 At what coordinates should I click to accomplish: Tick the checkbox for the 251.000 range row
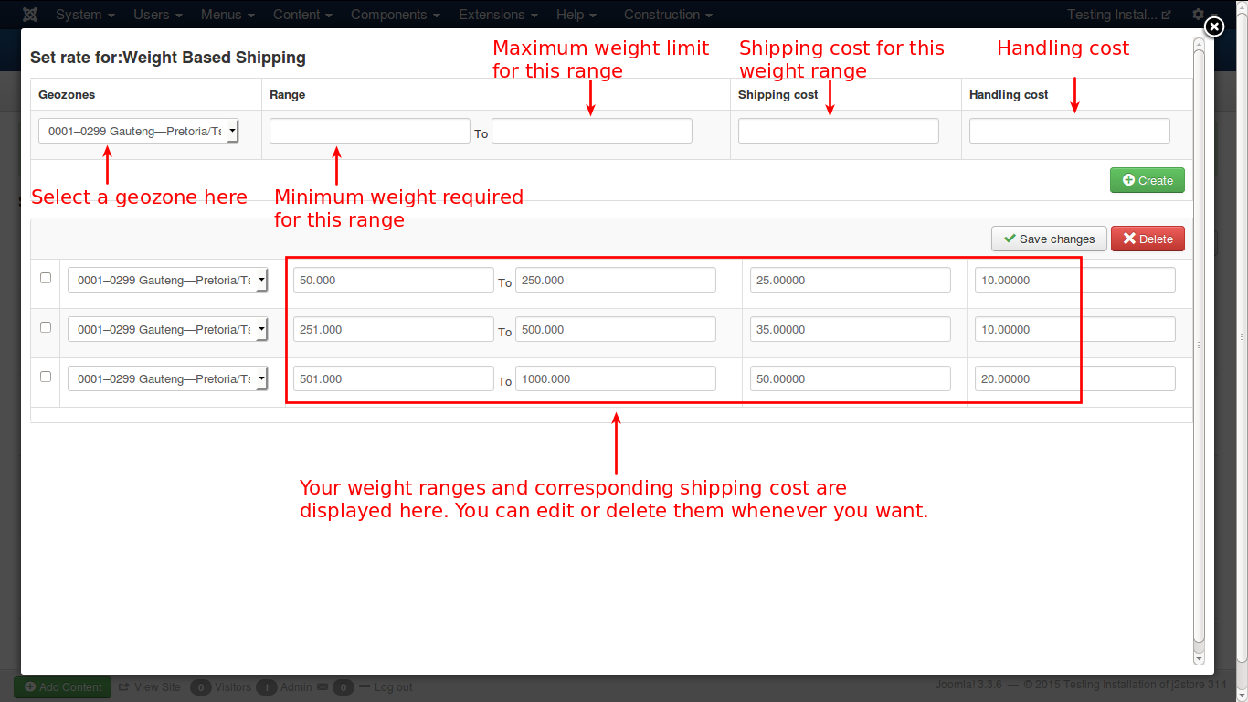pyautogui.click(x=46, y=326)
